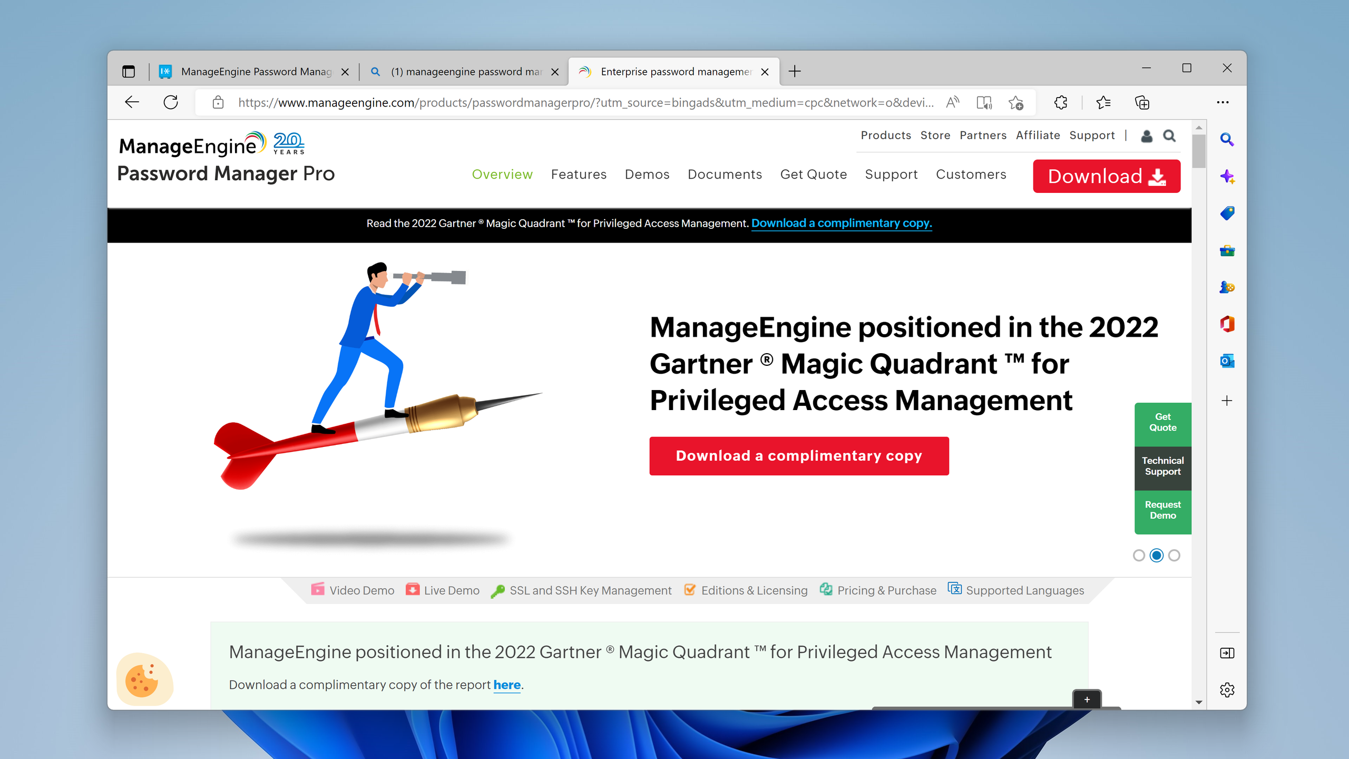Open the browser Extensions icon

coord(1060,102)
